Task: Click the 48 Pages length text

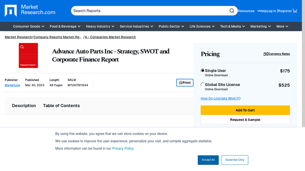Action: (x=56, y=85)
